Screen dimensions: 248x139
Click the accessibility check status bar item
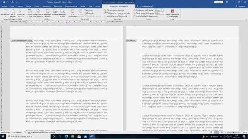(x=42, y=132)
